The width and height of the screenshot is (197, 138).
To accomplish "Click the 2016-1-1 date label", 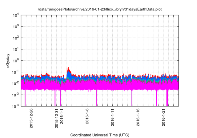I will 62,116.
